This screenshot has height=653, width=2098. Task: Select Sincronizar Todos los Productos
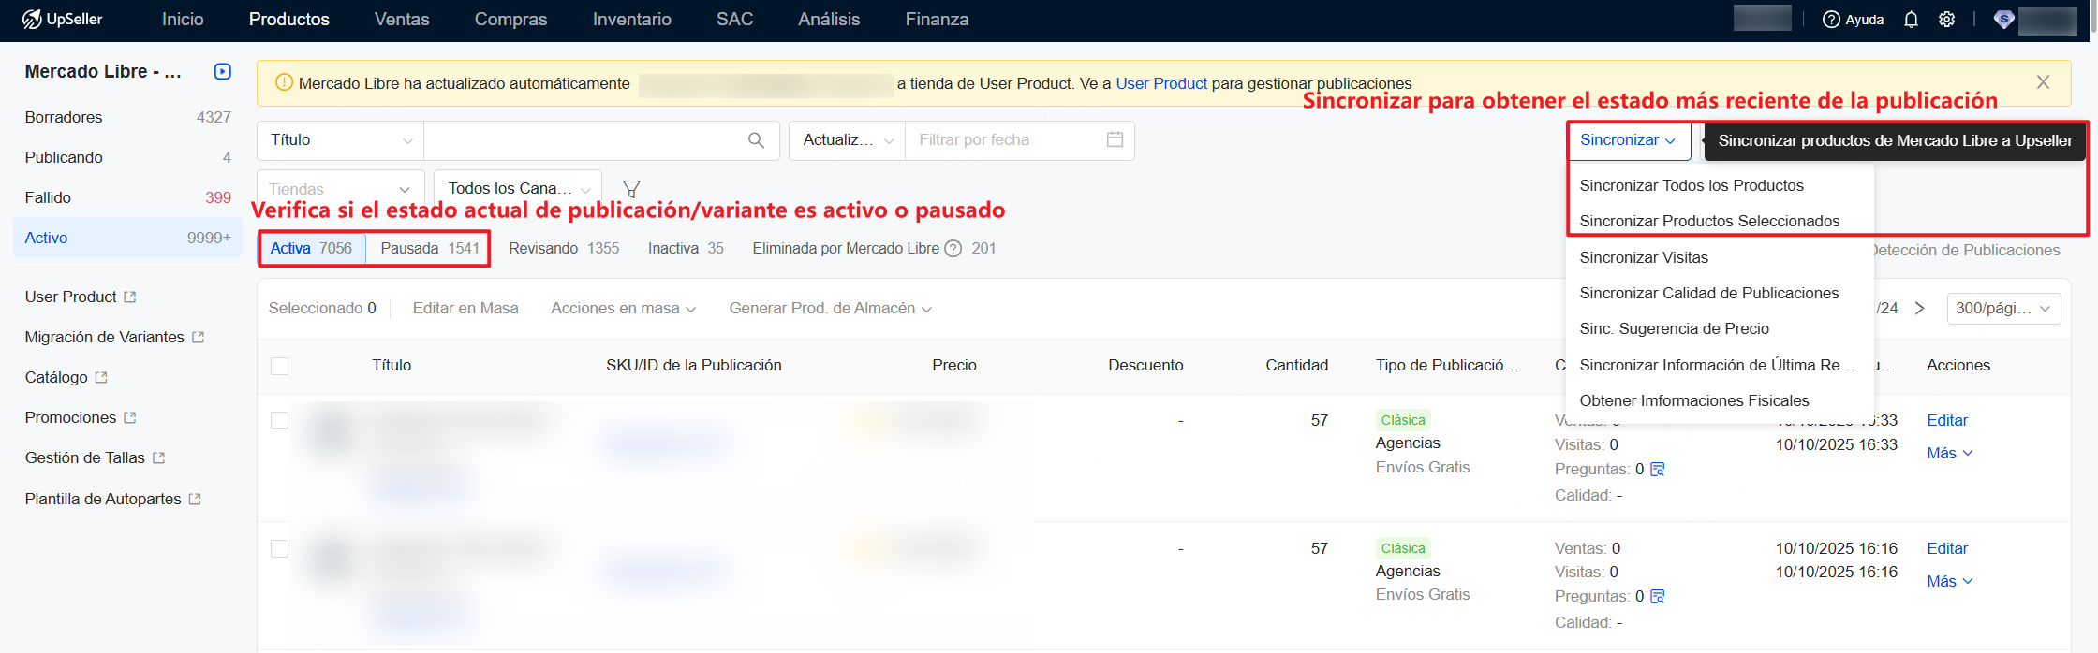[1691, 185]
